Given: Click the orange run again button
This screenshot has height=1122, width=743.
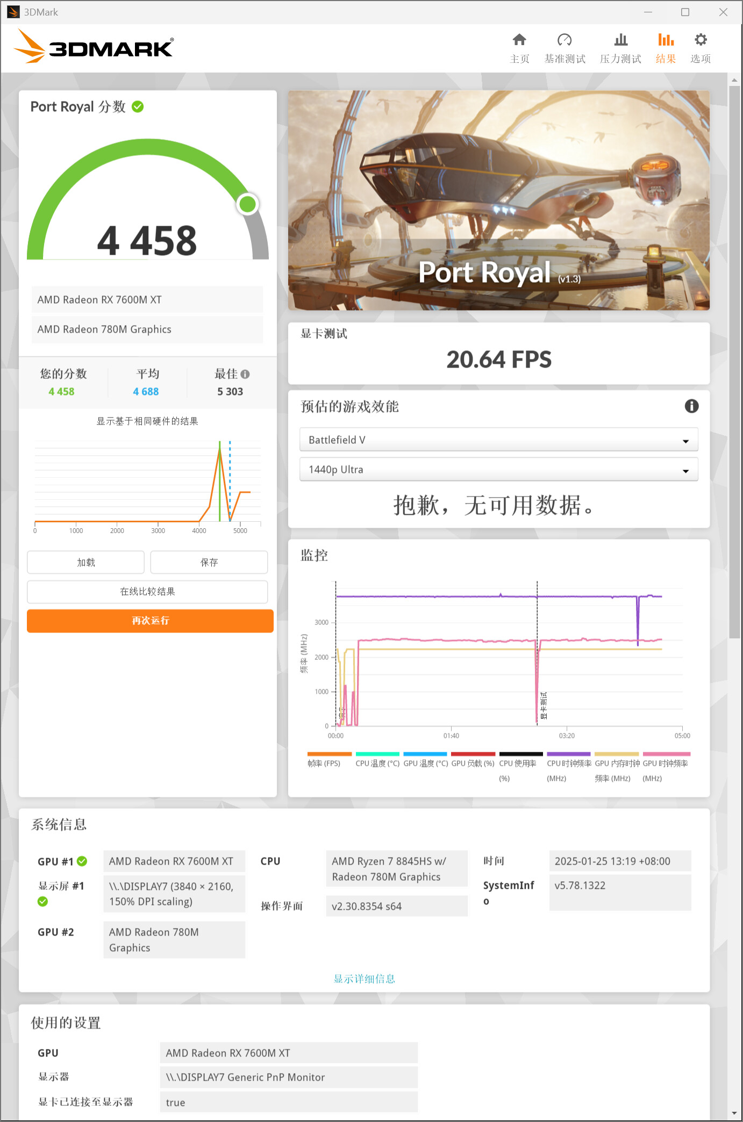Looking at the screenshot, I should pos(150,621).
